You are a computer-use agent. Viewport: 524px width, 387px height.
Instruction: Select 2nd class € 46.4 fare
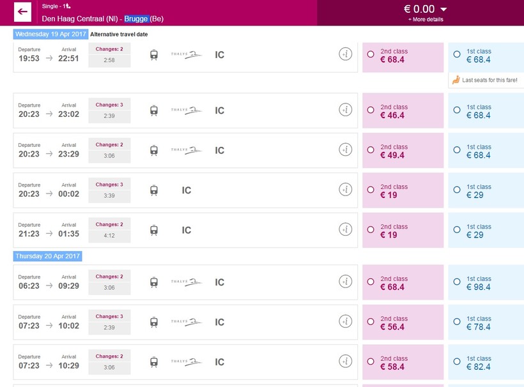[x=371, y=110]
